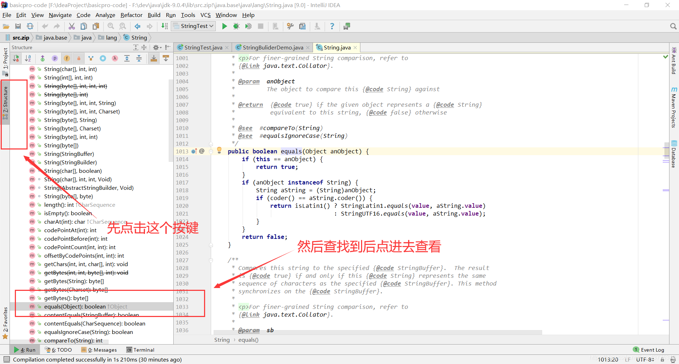Click java.base in the breadcrumb bar
This screenshot has height=364, width=679.
pyautogui.click(x=52, y=37)
